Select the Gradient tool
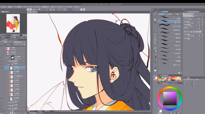Image resolution: width=205 pixels, height=114 pixels. pos(155,57)
